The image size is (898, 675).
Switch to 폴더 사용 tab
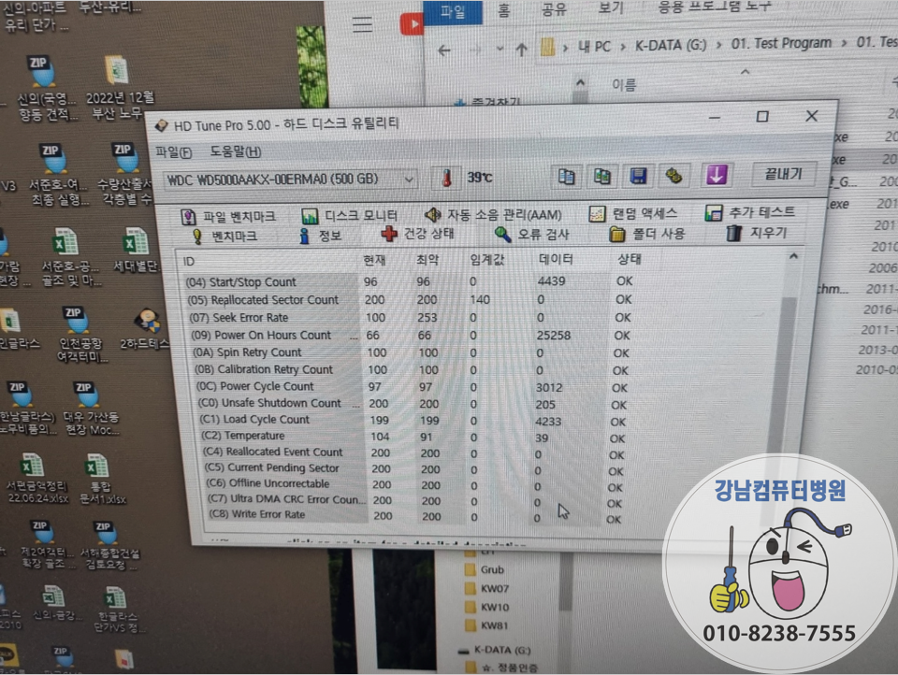pos(647,234)
